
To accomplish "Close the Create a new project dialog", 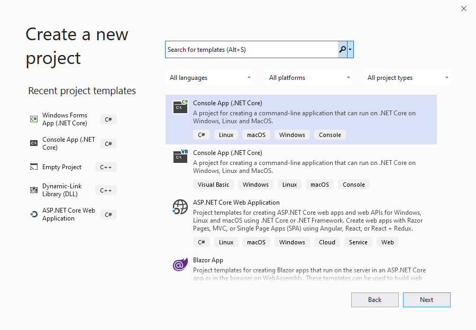I will pyautogui.click(x=464, y=8).
